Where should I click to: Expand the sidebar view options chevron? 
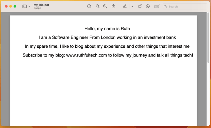[29, 6]
